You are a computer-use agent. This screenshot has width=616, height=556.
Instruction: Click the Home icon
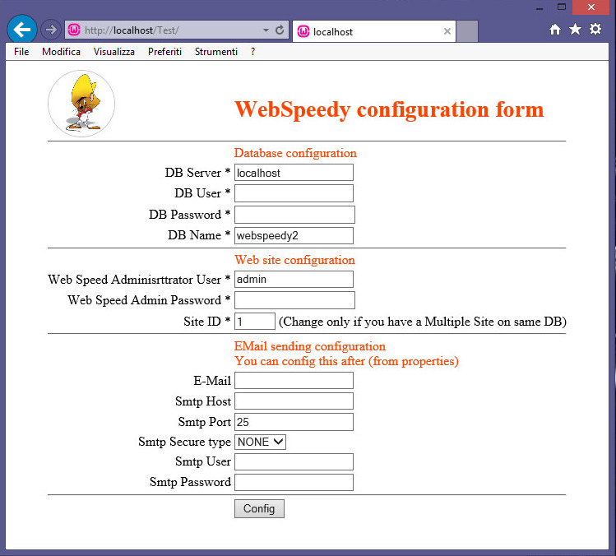click(x=554, y=30)
